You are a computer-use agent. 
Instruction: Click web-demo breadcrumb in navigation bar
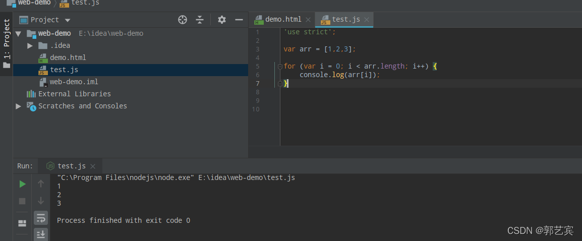pos(29,3)
